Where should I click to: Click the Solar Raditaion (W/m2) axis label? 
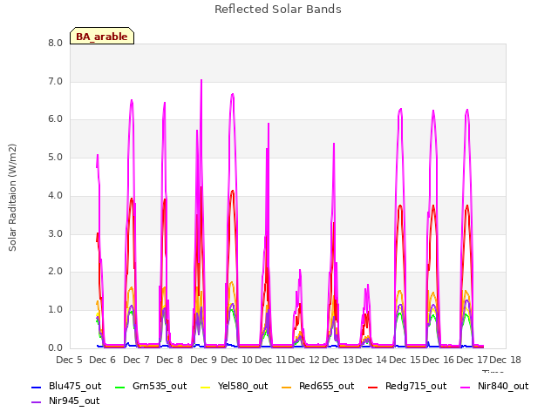pos(12,198)
